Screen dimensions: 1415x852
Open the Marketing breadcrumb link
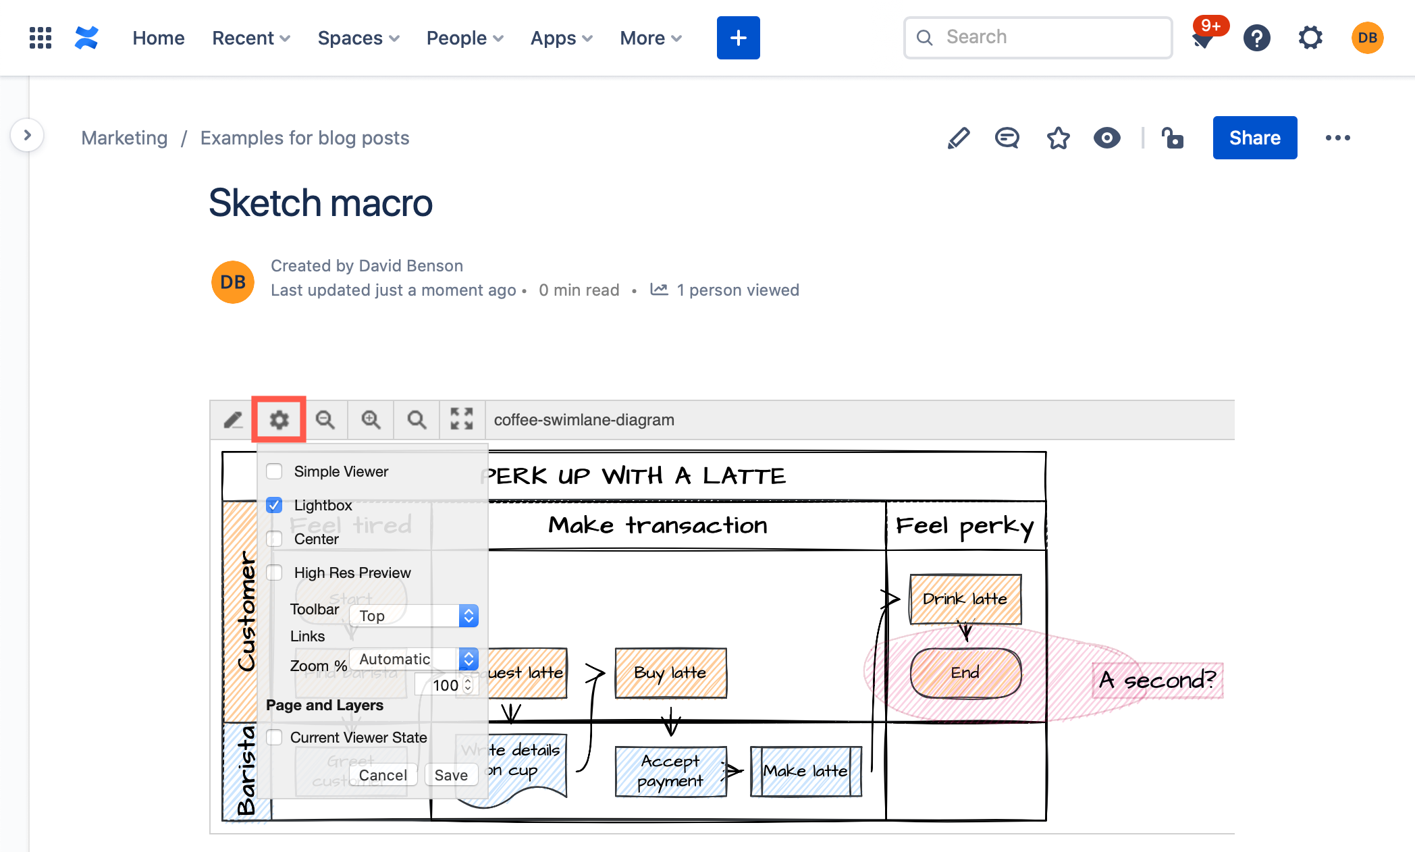click(x=124, y=138)
